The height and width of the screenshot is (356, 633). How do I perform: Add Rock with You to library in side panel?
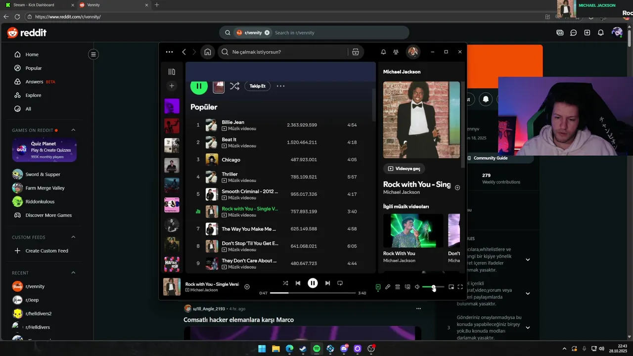click(x=457, y=188)
